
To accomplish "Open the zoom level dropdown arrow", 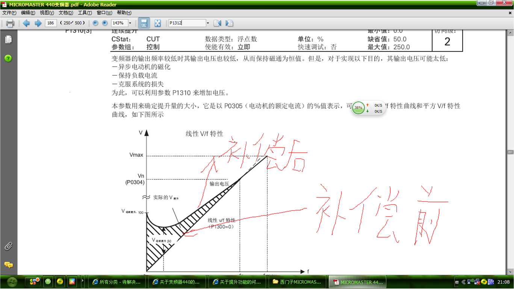I will pyautogui.click(x=130, y=23).
